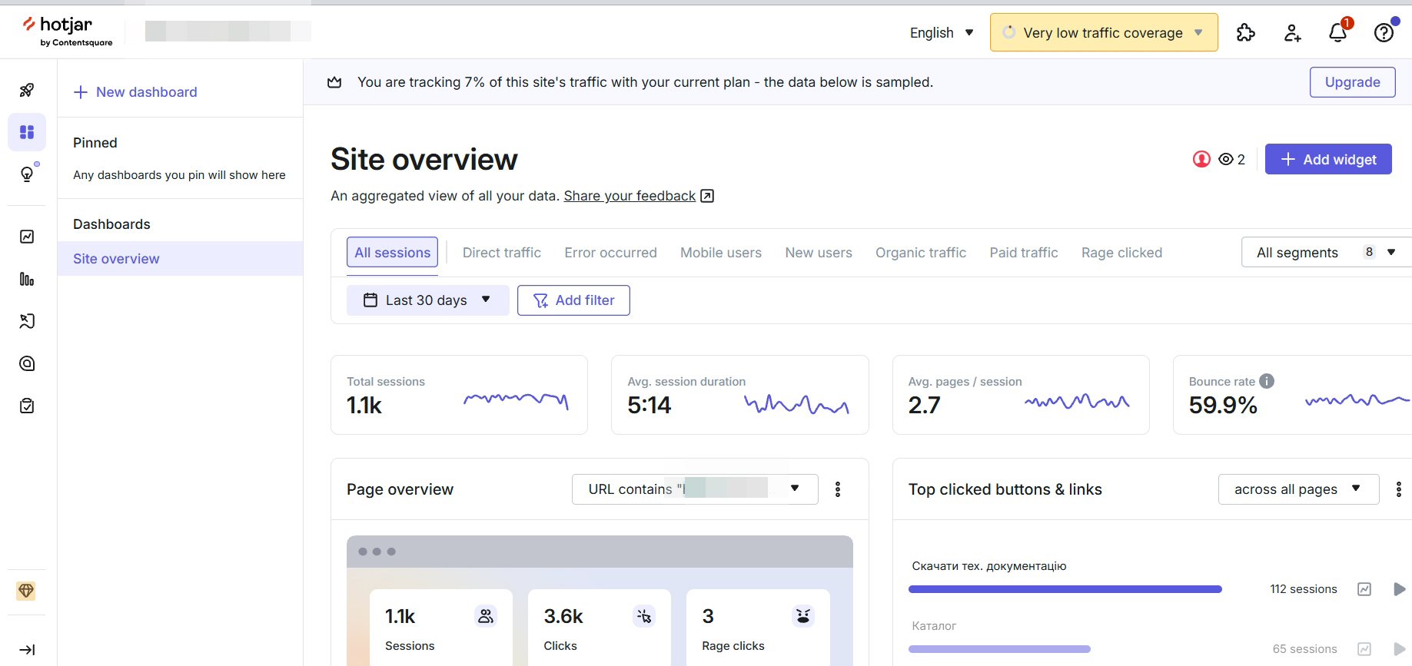This screenshot has width=1412, height=666.
Task: Select Site overview in the Dashboards list
Action: click(180, 259)
